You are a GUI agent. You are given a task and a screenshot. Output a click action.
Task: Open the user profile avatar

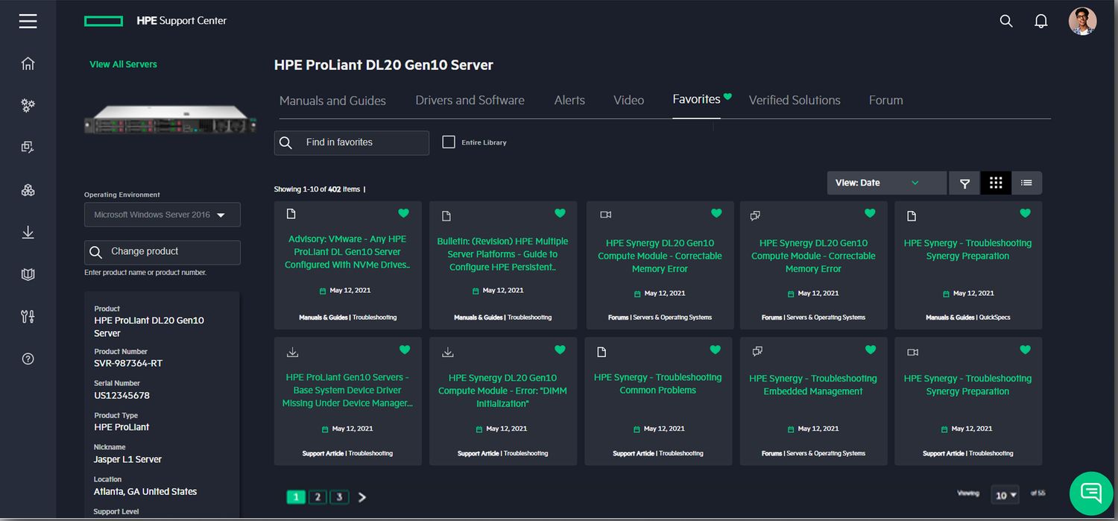(1082, 21)
